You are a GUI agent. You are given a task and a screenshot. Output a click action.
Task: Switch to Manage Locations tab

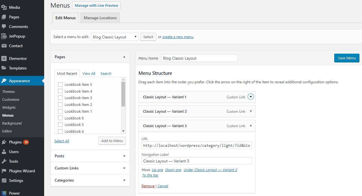(x=100, y=18)
